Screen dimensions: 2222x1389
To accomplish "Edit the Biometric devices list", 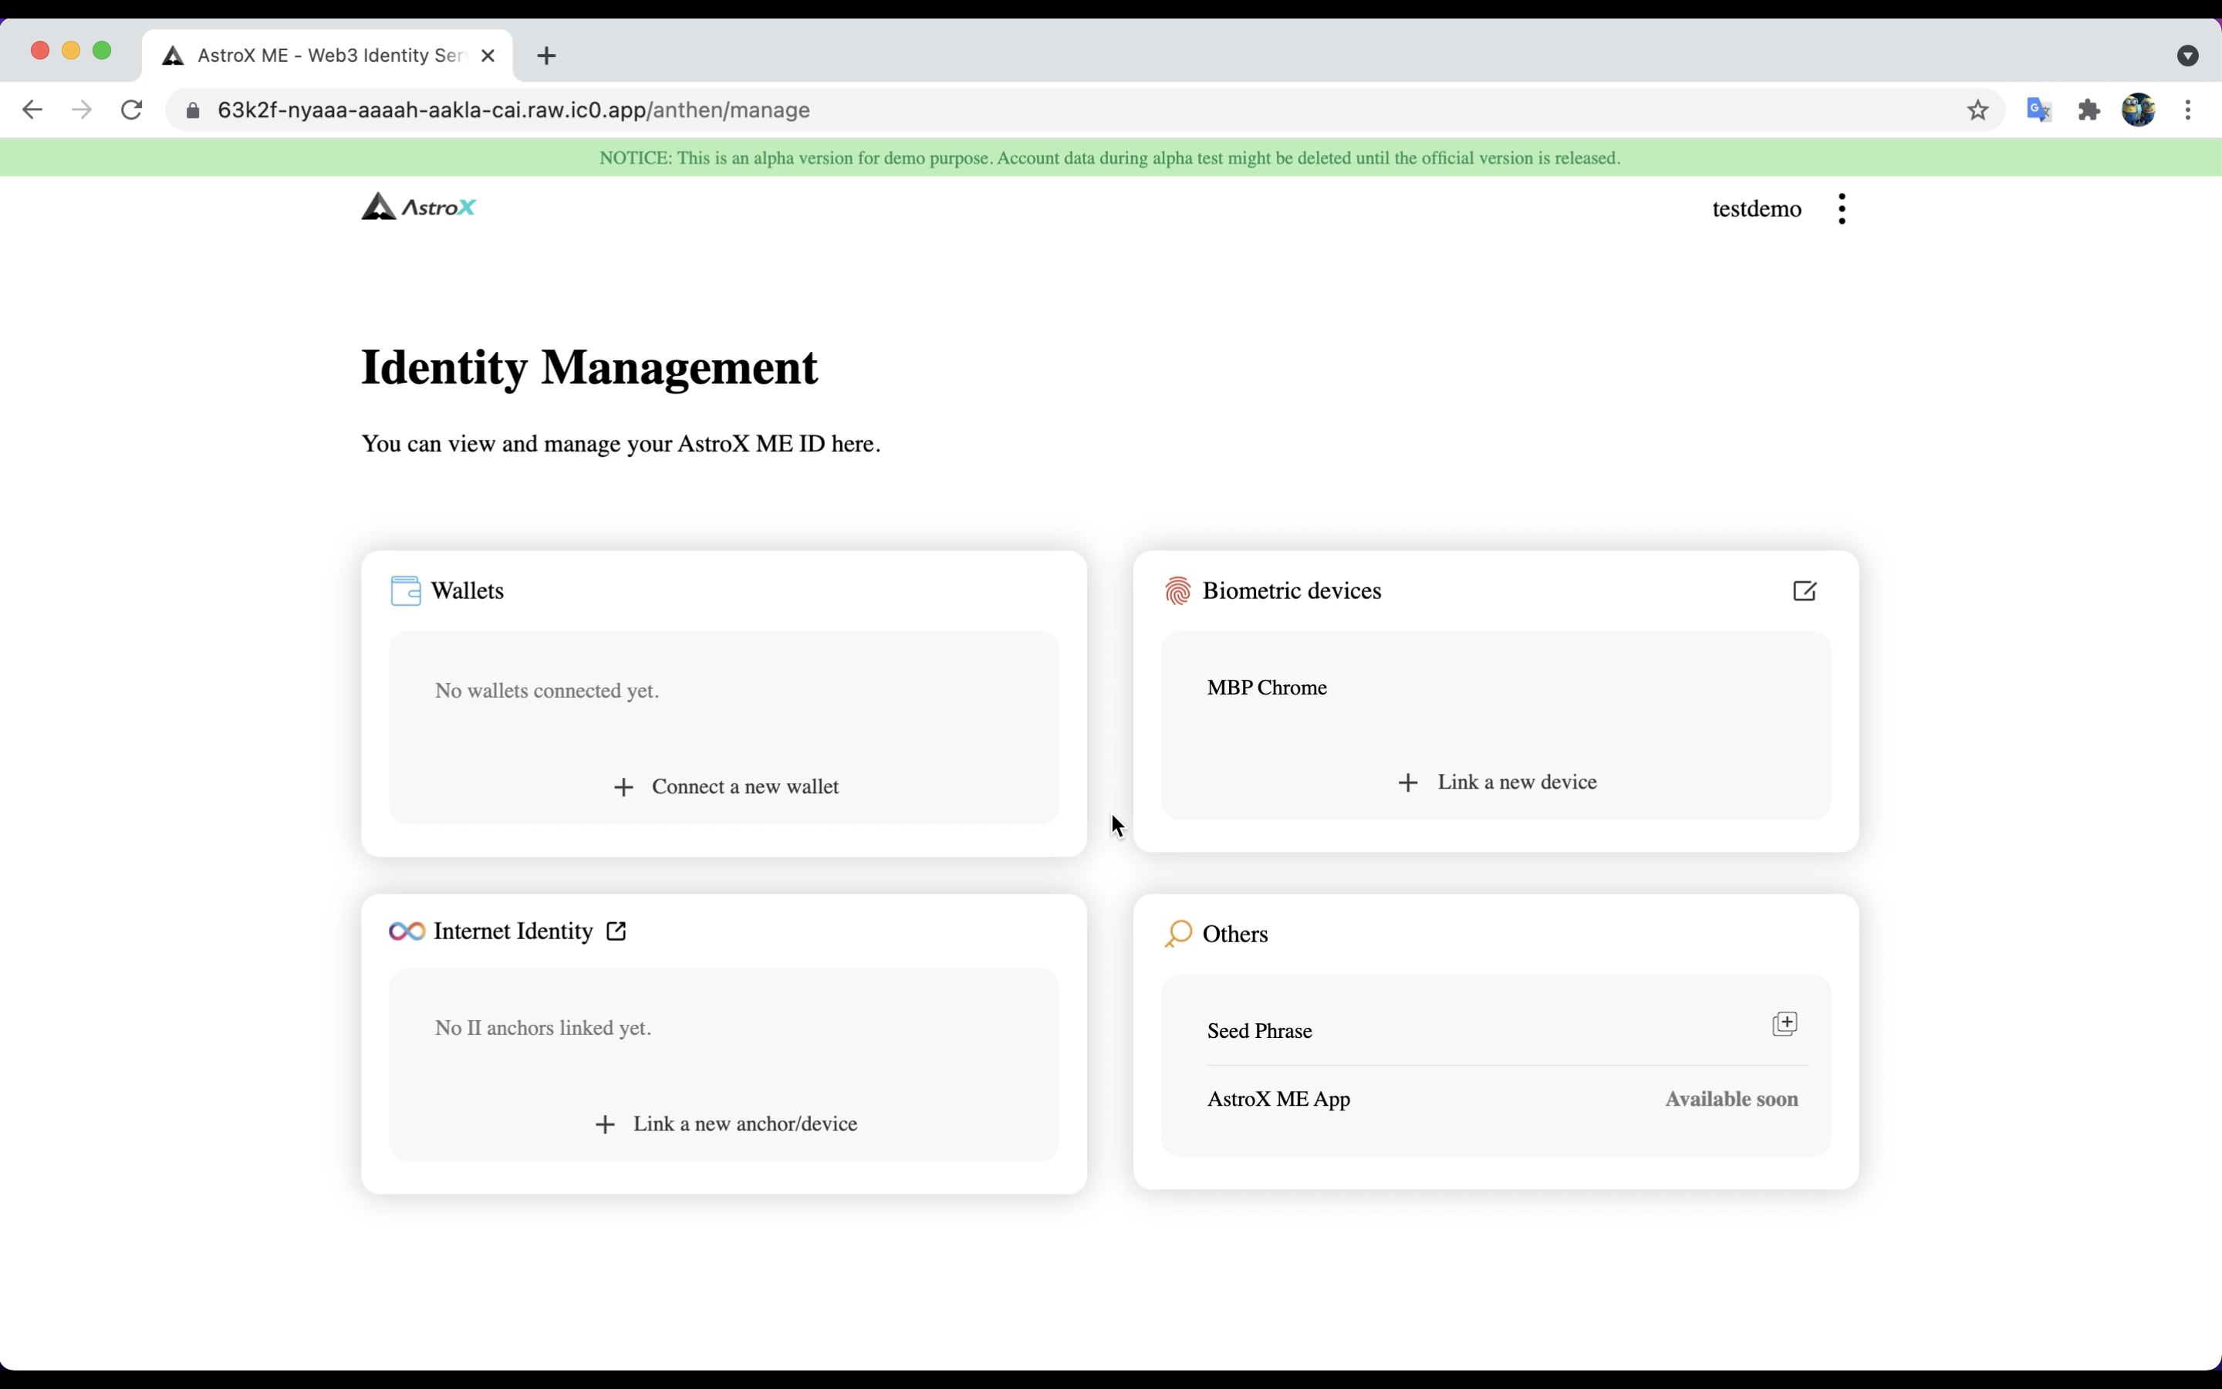I will click(1805, 590).
